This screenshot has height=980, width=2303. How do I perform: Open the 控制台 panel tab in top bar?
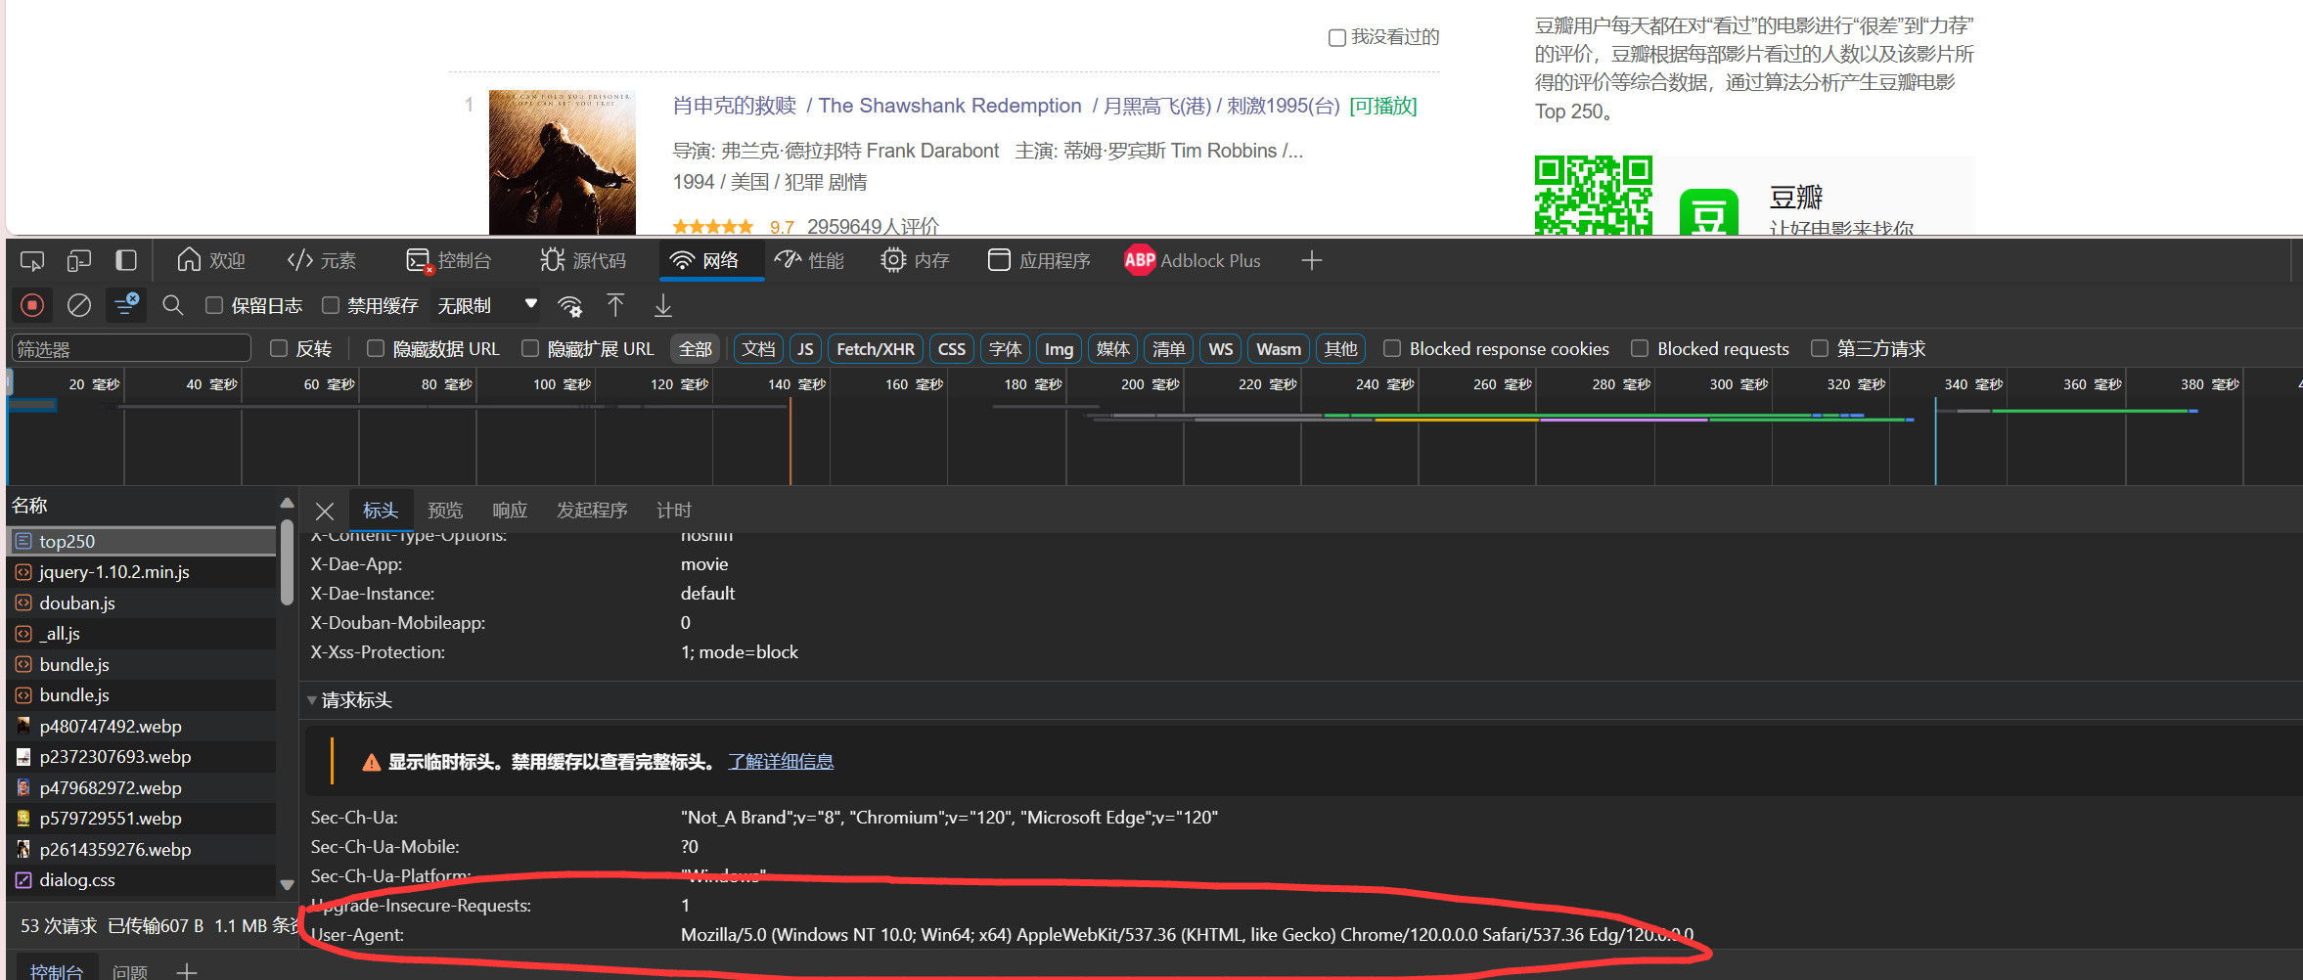(x=449, y=261)
